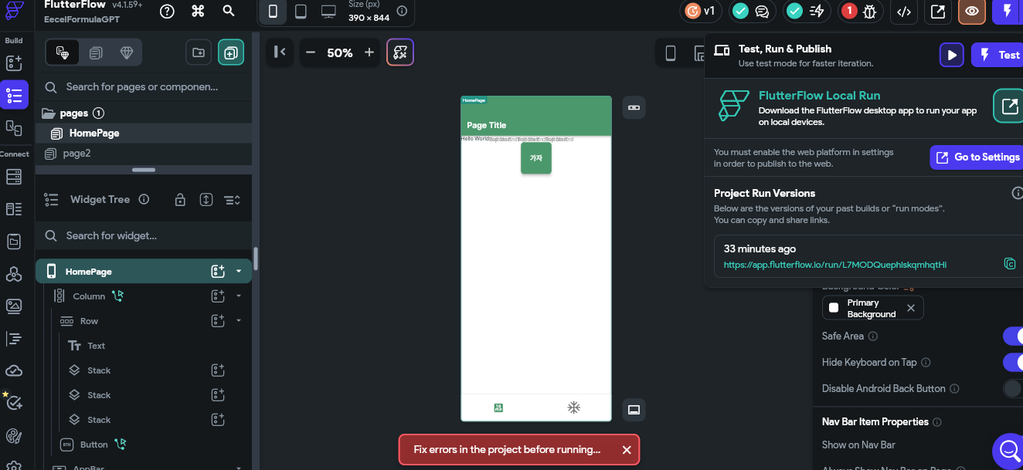Collapse the Column widget arrow
This screenshot has height=470, width=1023.
(239, 296)
